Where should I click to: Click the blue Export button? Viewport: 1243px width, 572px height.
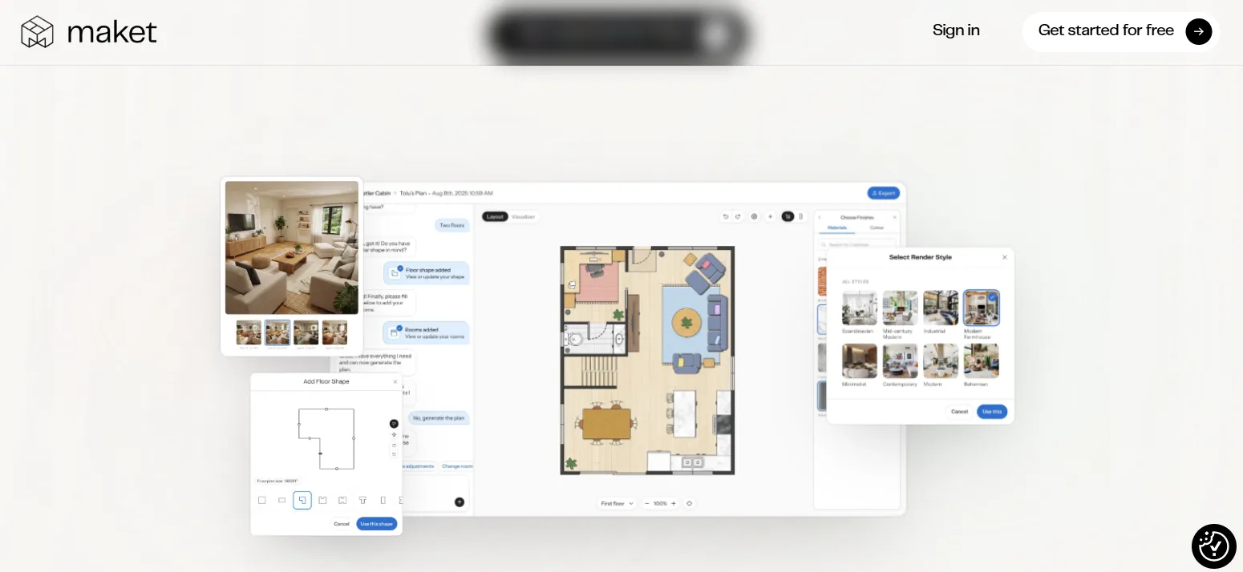pyautogui.click(x=884, y=193)
